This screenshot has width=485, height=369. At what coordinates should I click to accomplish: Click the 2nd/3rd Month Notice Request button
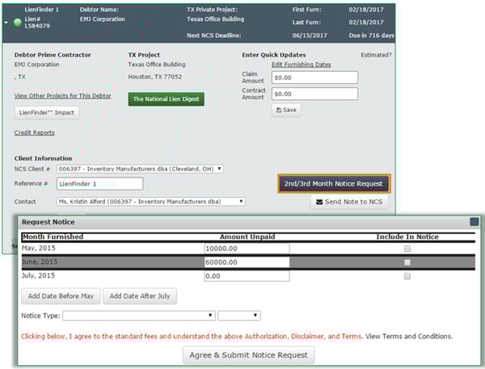coord(334,183)
